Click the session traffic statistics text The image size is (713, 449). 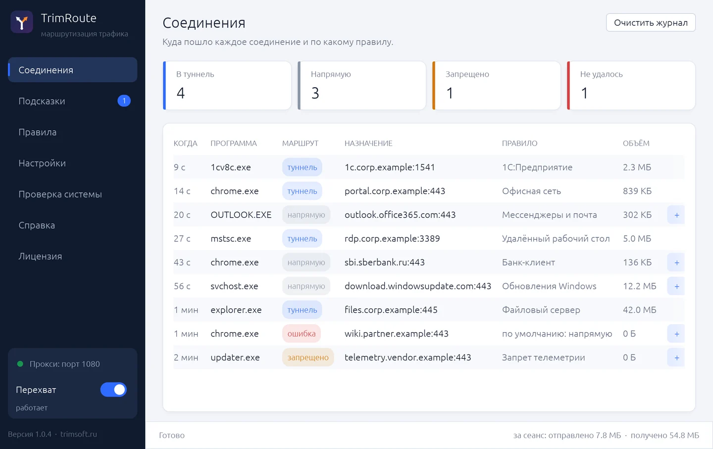click(606, 435)
